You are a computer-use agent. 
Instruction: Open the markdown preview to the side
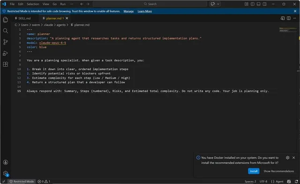[x=283, y=18]
